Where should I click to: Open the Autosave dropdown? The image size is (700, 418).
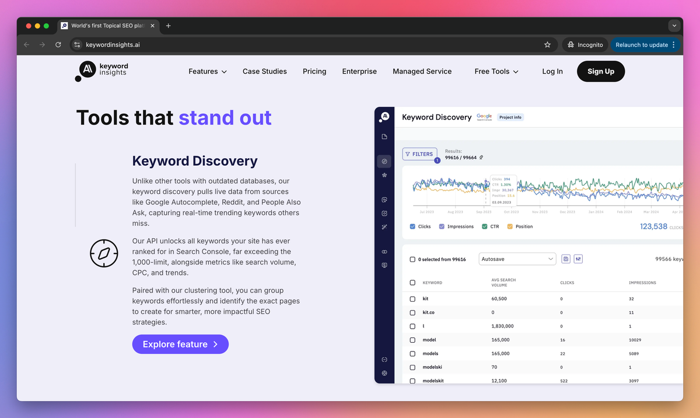pos(517,259)
